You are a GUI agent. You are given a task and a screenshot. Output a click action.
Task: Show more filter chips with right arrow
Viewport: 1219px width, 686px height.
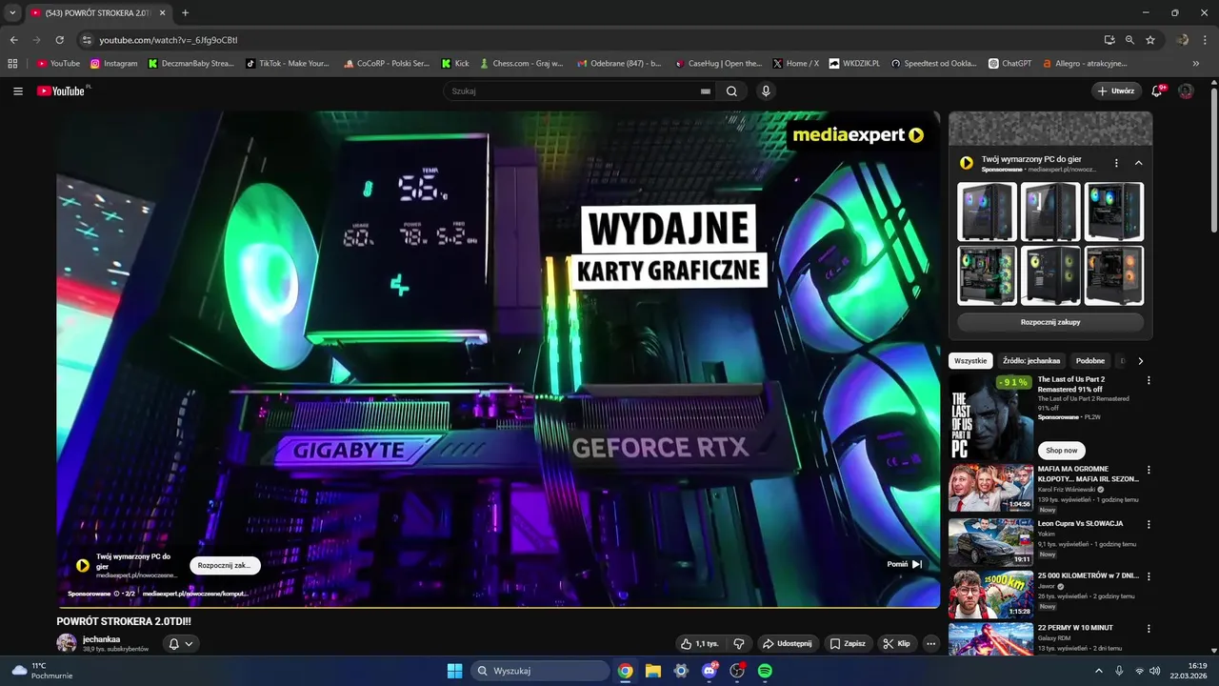[x=1140, y=361]
